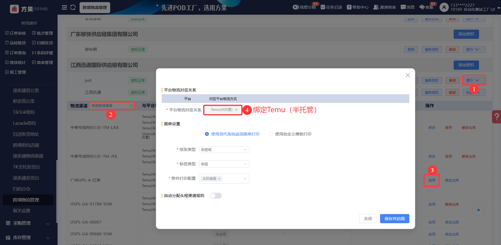Open 扫码分仓 sidebar item

22,189
